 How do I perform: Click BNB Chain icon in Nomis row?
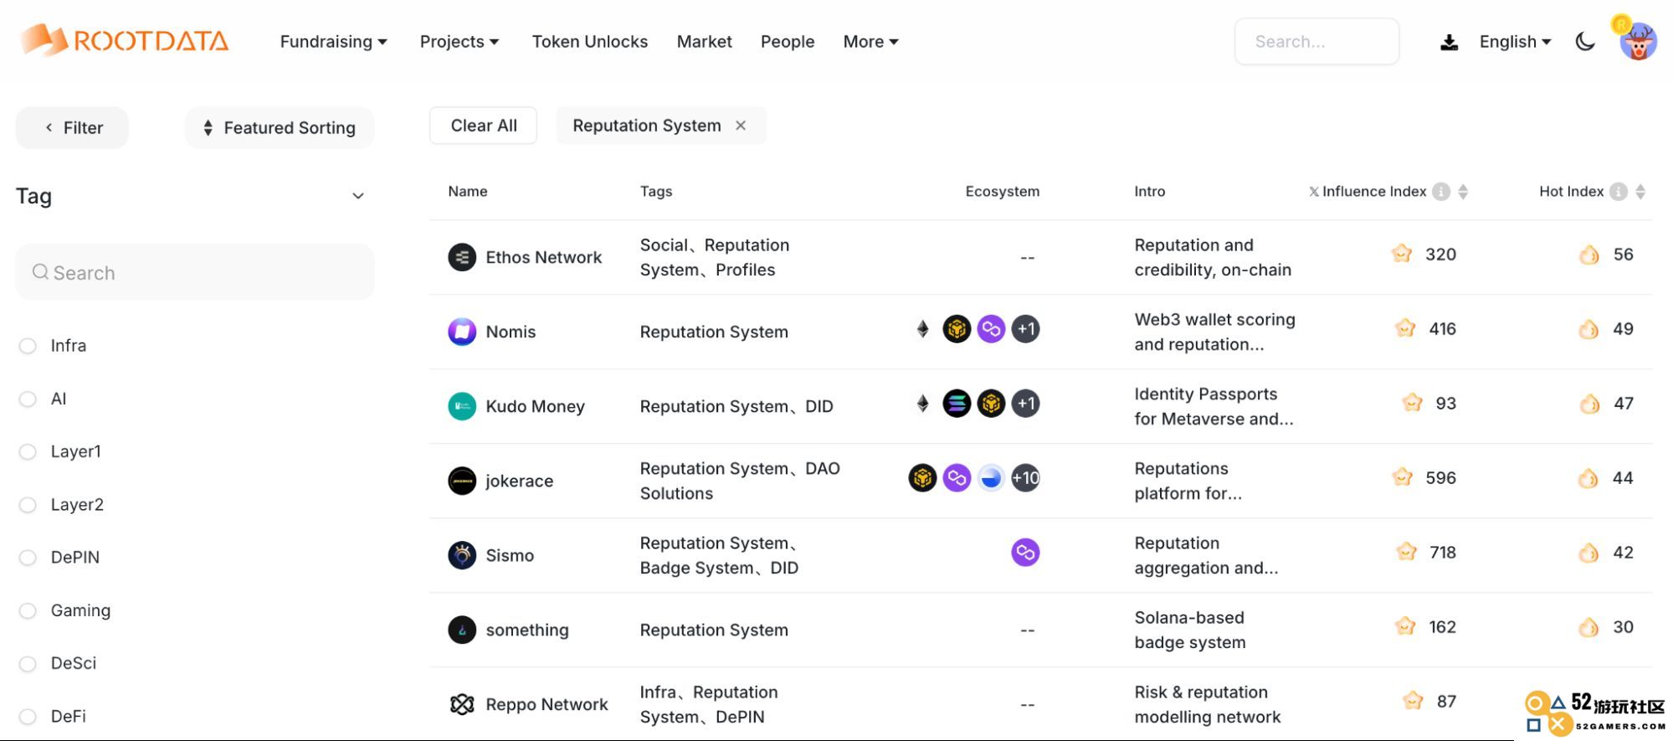click(957, 329)
